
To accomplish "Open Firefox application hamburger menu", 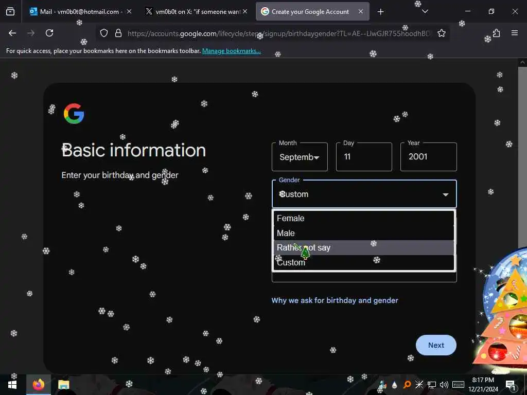I will point(515,33).
